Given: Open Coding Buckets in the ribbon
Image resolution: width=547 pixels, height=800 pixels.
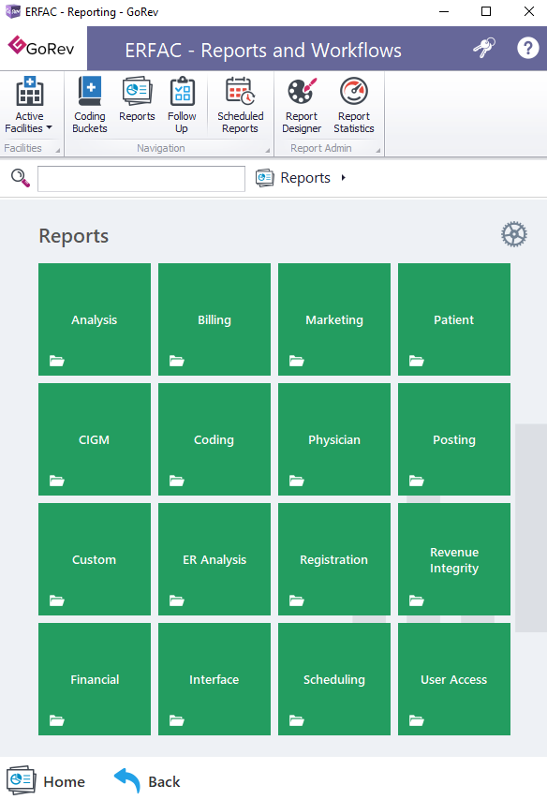Looking at the screenshot, I should click(90, 105).
